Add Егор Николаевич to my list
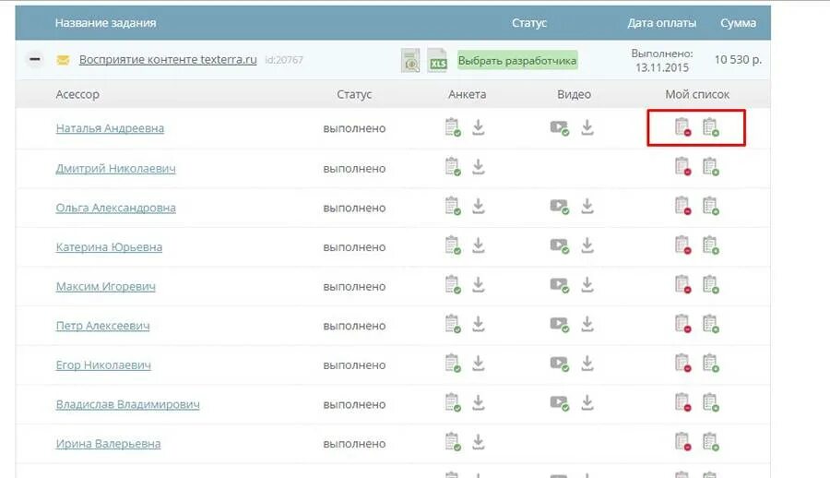The image size is (830, 478). click(x=710, y=363)
